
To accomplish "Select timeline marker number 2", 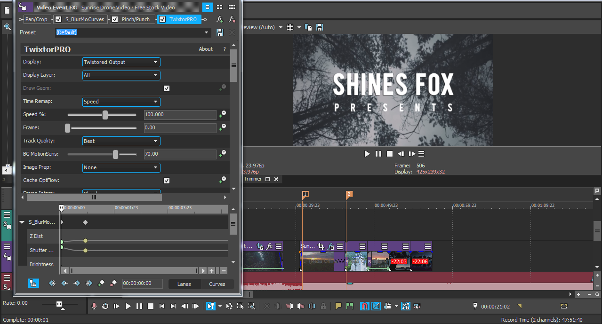I will (x=348, y=194).
